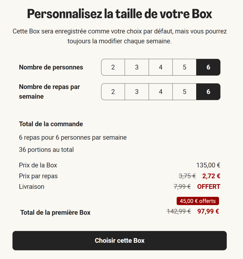Viewport: 243px width, 259px height.
Task: Choose 3 people for the Box
Action: [x=137, y=67]
